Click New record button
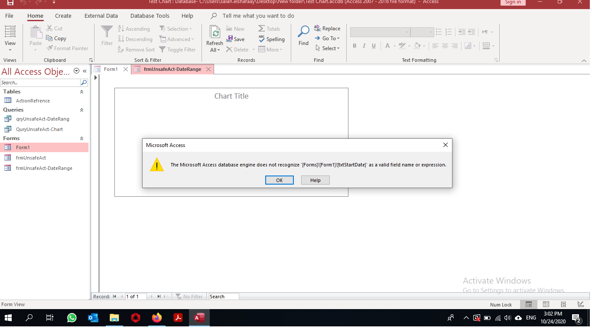592x332 pixels. pyautogui.click(x=235, y=29)
